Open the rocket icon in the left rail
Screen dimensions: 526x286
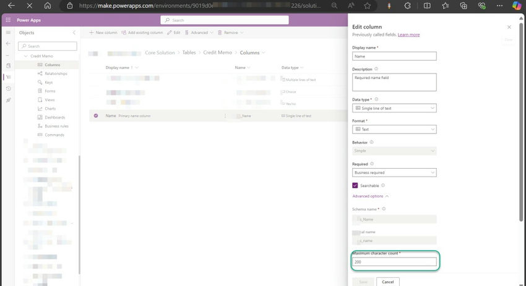coord(9,100)
